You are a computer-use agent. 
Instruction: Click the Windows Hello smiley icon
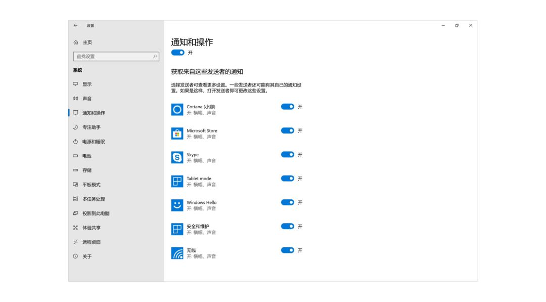[x=177, y=205]
